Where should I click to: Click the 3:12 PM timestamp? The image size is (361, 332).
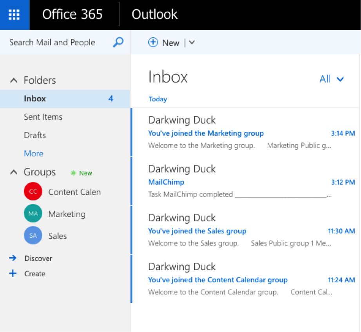pyautogui.click(x=343, y=182)
